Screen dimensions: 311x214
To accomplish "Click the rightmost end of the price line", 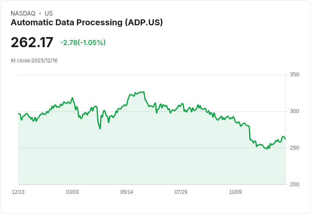I will click(x=285, y=139).
